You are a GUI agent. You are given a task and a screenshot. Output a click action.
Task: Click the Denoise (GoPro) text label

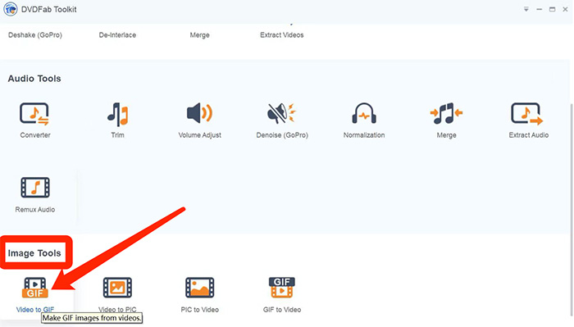pyautogui.click(x=282, y=135)
